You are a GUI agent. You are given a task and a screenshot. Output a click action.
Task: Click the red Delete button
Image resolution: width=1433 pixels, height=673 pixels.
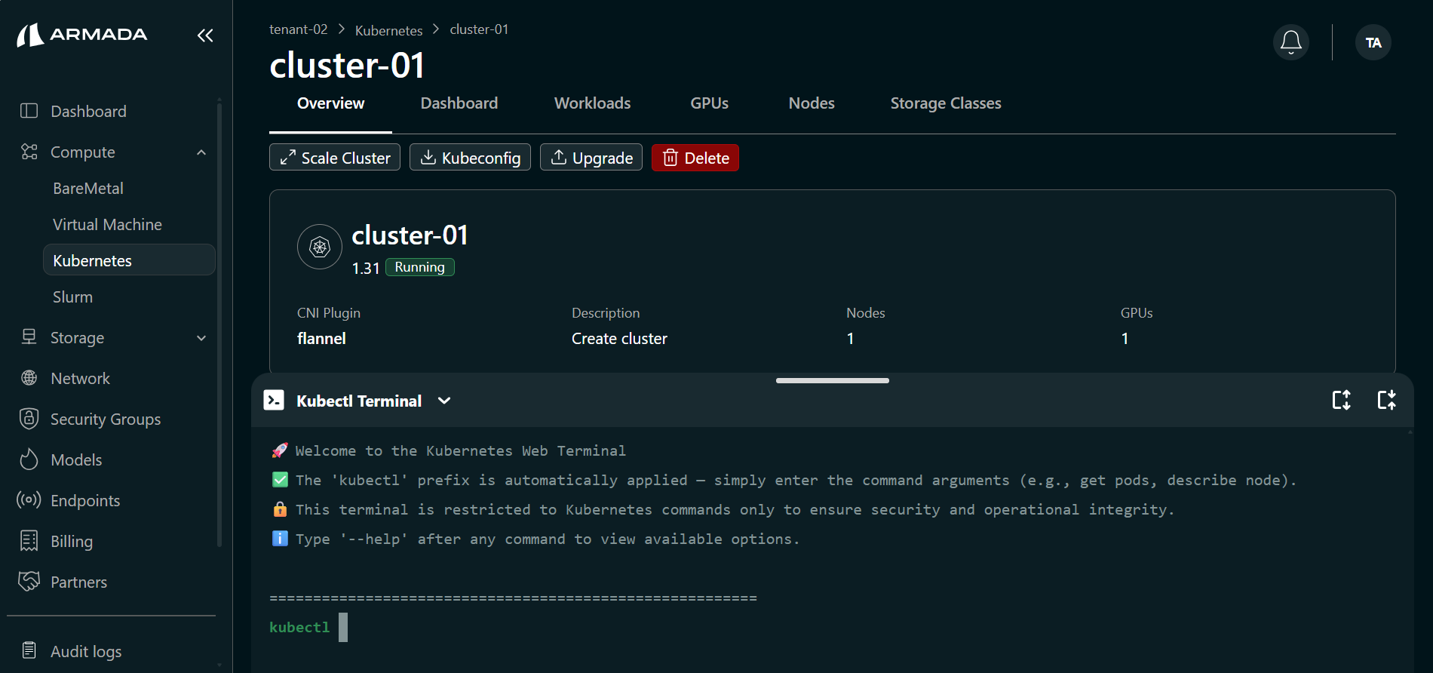pos(695,158)
